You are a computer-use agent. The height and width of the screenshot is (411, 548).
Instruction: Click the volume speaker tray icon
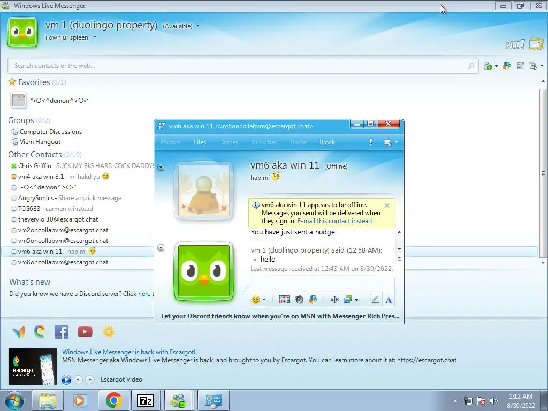coord(493,401)
